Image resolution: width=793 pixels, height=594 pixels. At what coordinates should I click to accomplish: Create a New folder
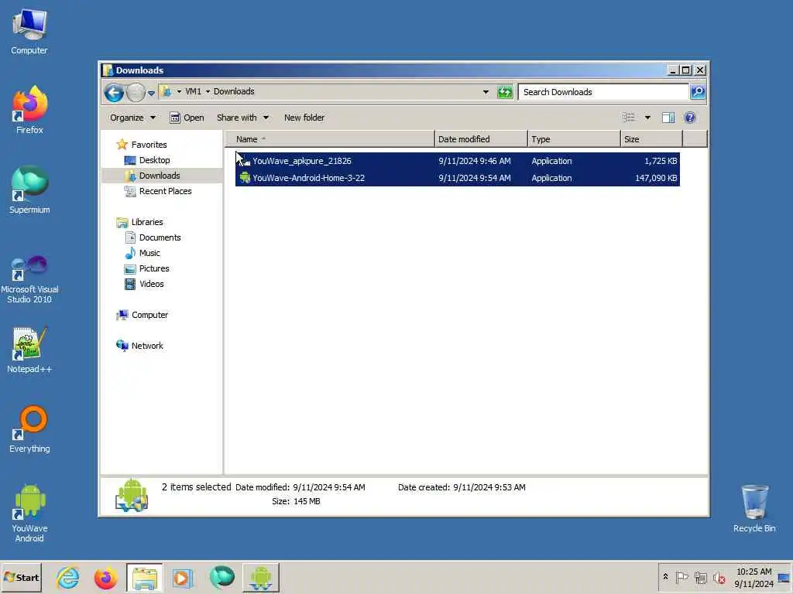pyautogui.click(x=304, y=118)
